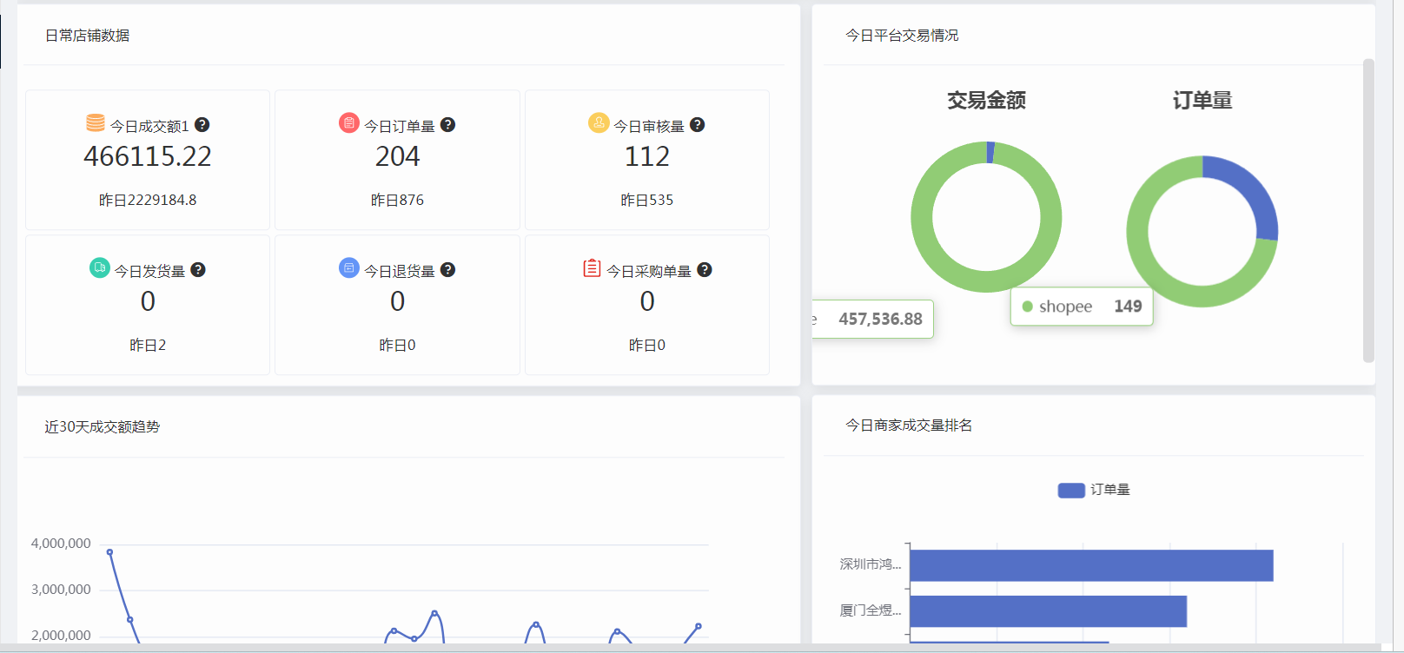This screenshot has height=653, width=1404.
Task: Click the shopee 149 tooltip
Action: pos(1082,307)
